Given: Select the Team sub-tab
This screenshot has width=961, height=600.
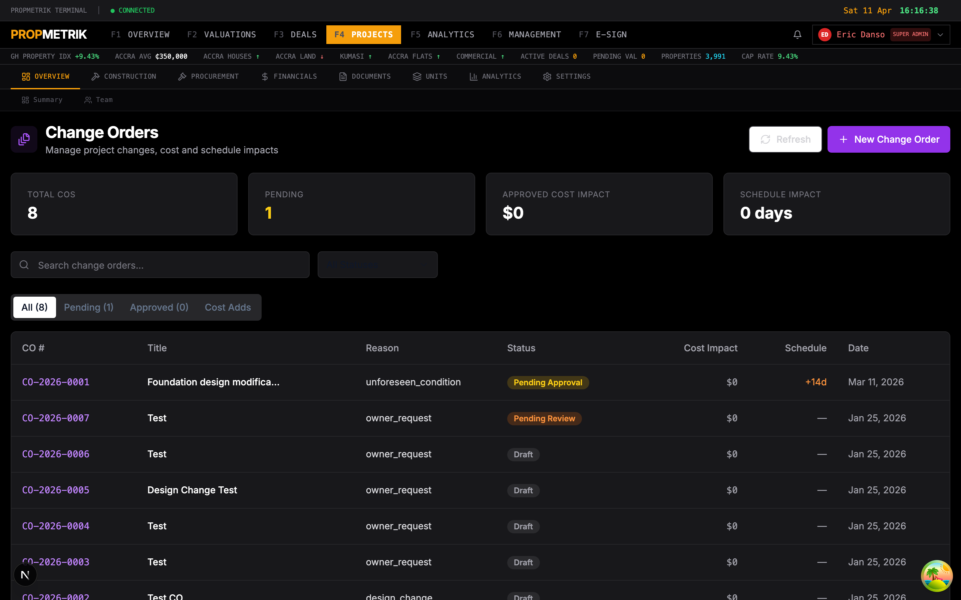Looking at the screenshot, I should 98,100.
